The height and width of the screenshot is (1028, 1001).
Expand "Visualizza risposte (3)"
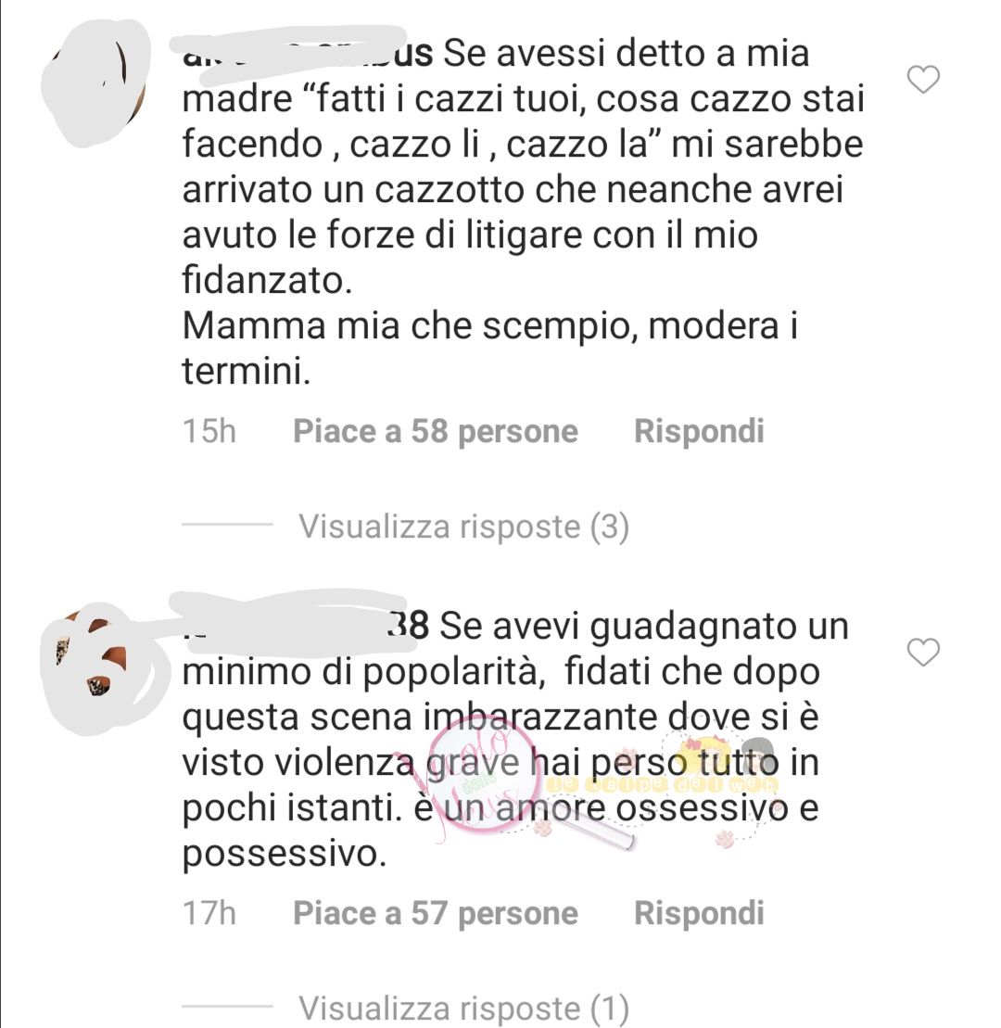tap(464, 527)
